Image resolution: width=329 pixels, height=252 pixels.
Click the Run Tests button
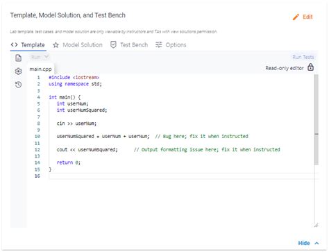303,57
